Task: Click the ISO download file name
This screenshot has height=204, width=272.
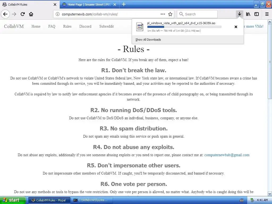Action: 181,23
